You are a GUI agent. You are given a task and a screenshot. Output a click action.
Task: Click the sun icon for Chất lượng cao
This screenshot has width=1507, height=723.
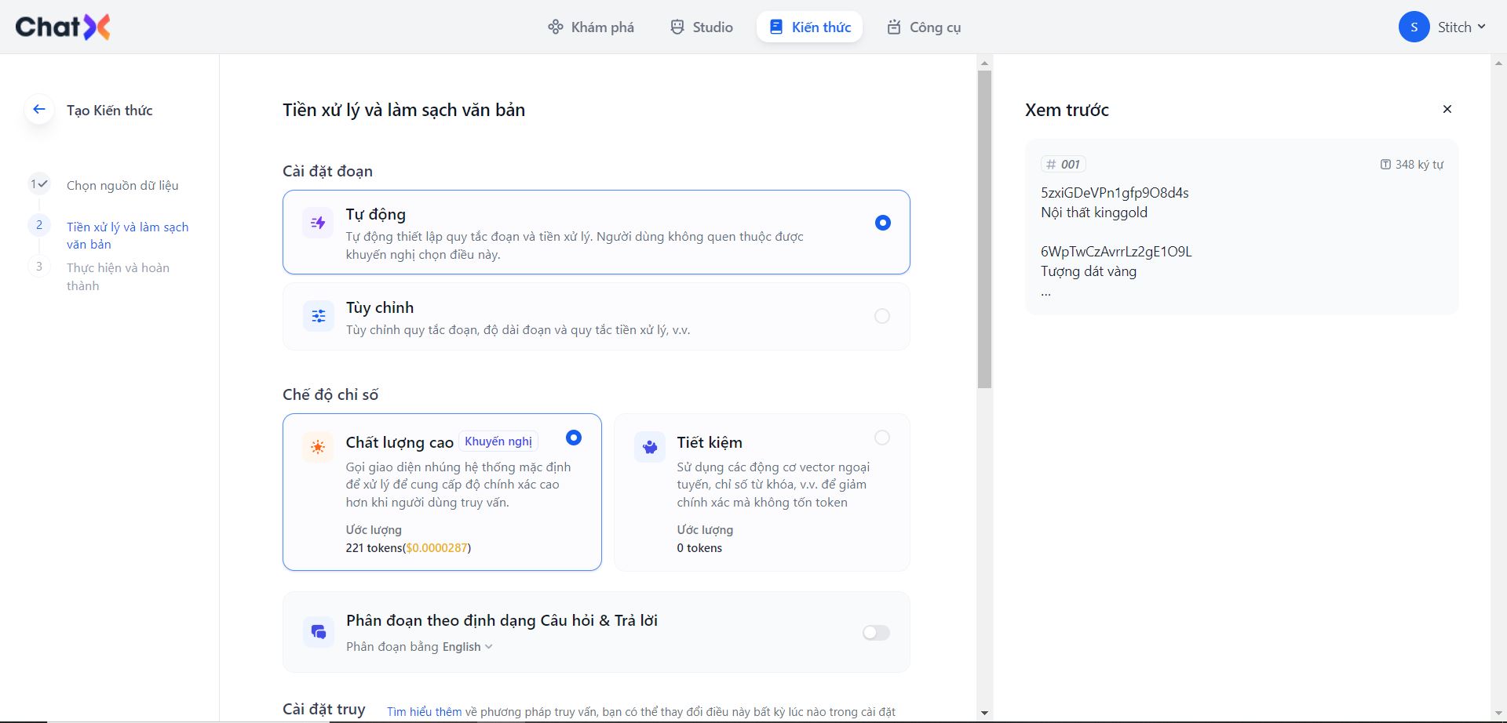(318, 447)
